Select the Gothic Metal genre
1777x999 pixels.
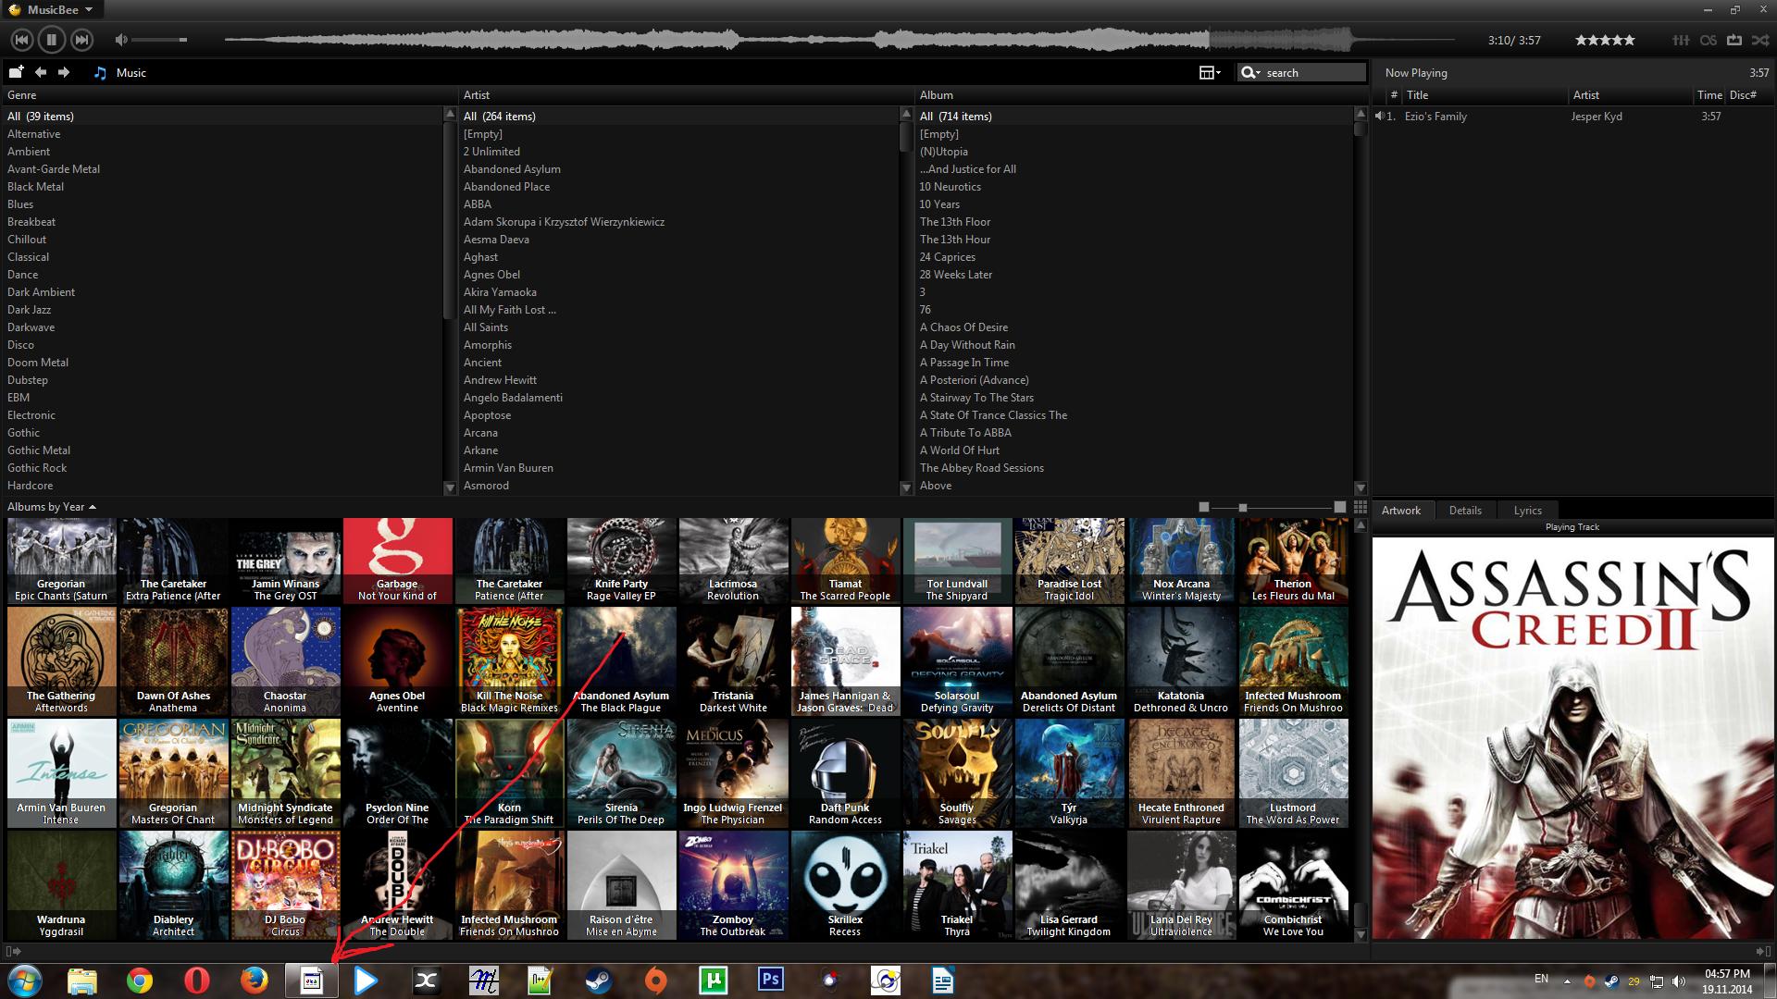click(39, 450)
